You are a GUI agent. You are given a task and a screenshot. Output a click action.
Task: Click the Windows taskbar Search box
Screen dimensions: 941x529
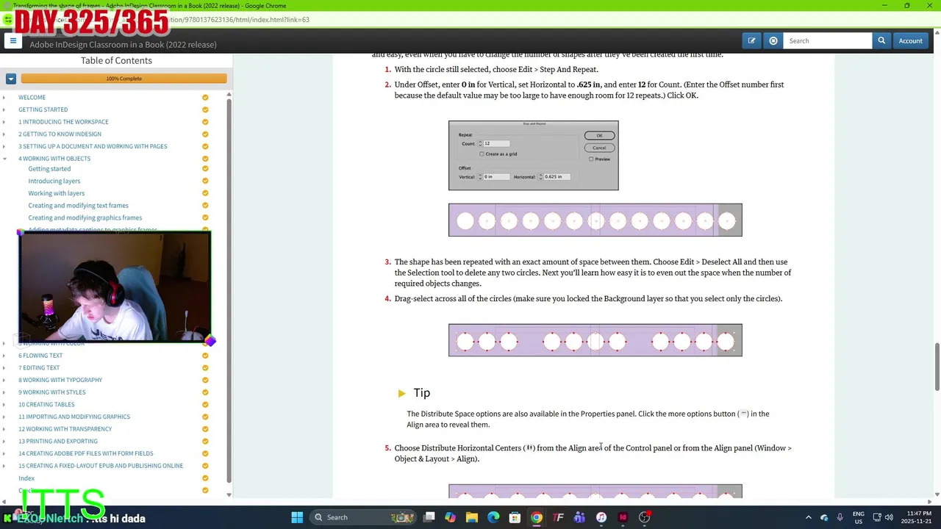coord(363,517)
